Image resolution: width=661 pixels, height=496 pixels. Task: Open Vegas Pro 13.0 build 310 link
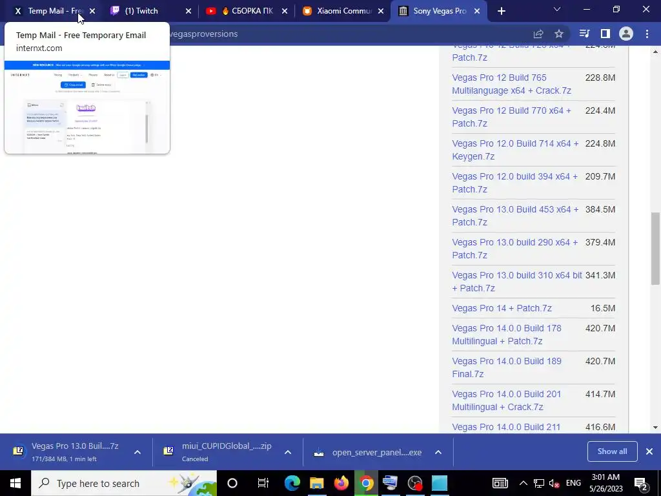(x=517, y=282)
